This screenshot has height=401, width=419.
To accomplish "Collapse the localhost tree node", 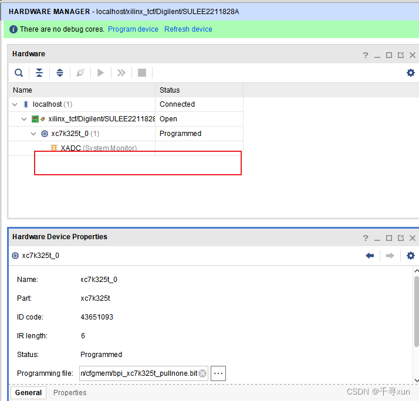I will point(15,104).
